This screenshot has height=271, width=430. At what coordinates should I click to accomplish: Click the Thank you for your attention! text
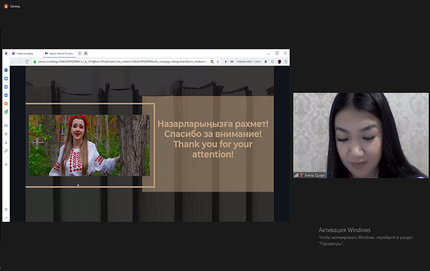tap(213, 149)
